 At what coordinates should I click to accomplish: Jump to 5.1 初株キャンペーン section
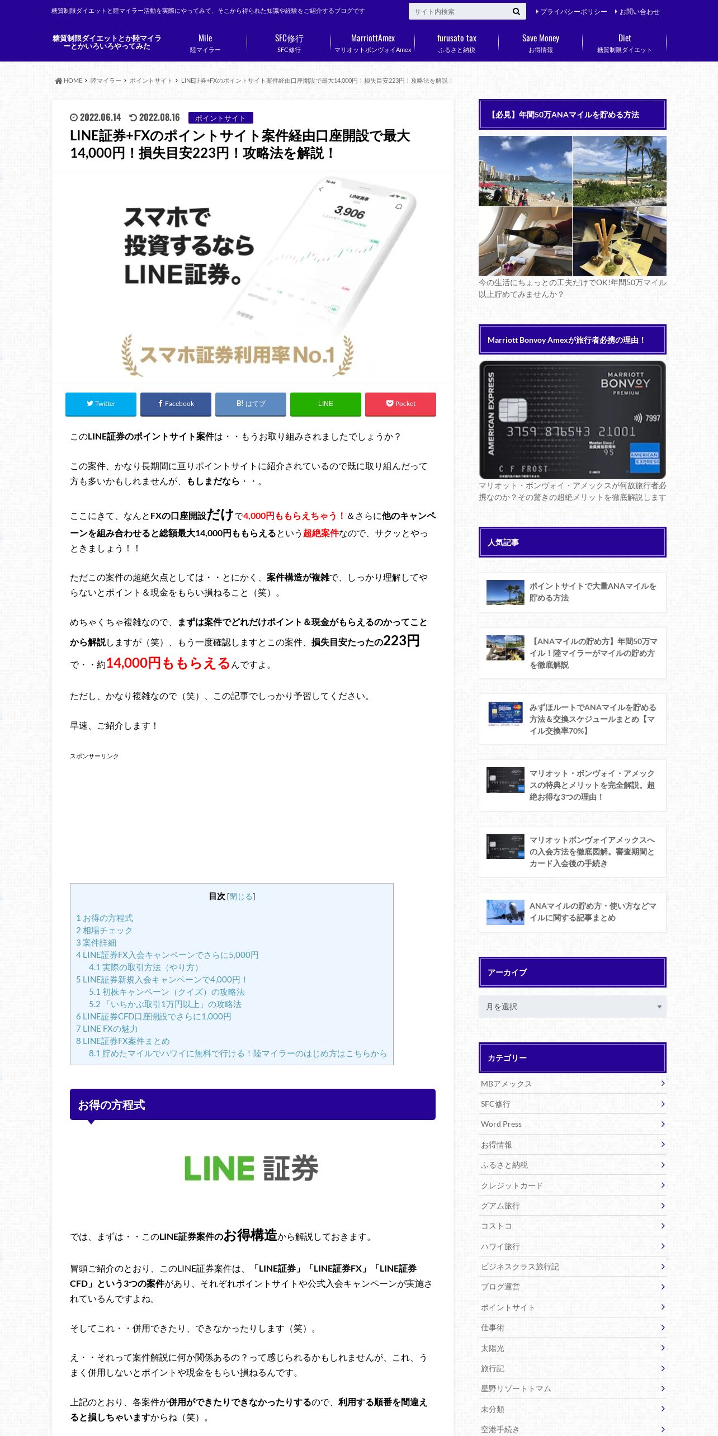(x=167, y=992)
